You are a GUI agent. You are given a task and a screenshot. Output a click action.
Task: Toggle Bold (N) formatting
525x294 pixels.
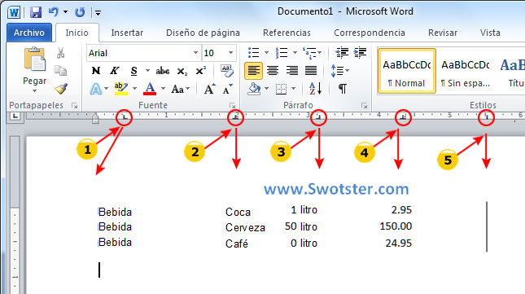tap(96, 71)
